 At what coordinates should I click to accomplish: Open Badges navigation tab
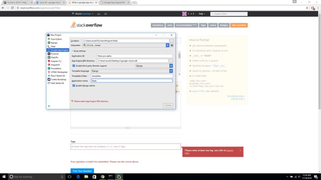pos(224,25)
